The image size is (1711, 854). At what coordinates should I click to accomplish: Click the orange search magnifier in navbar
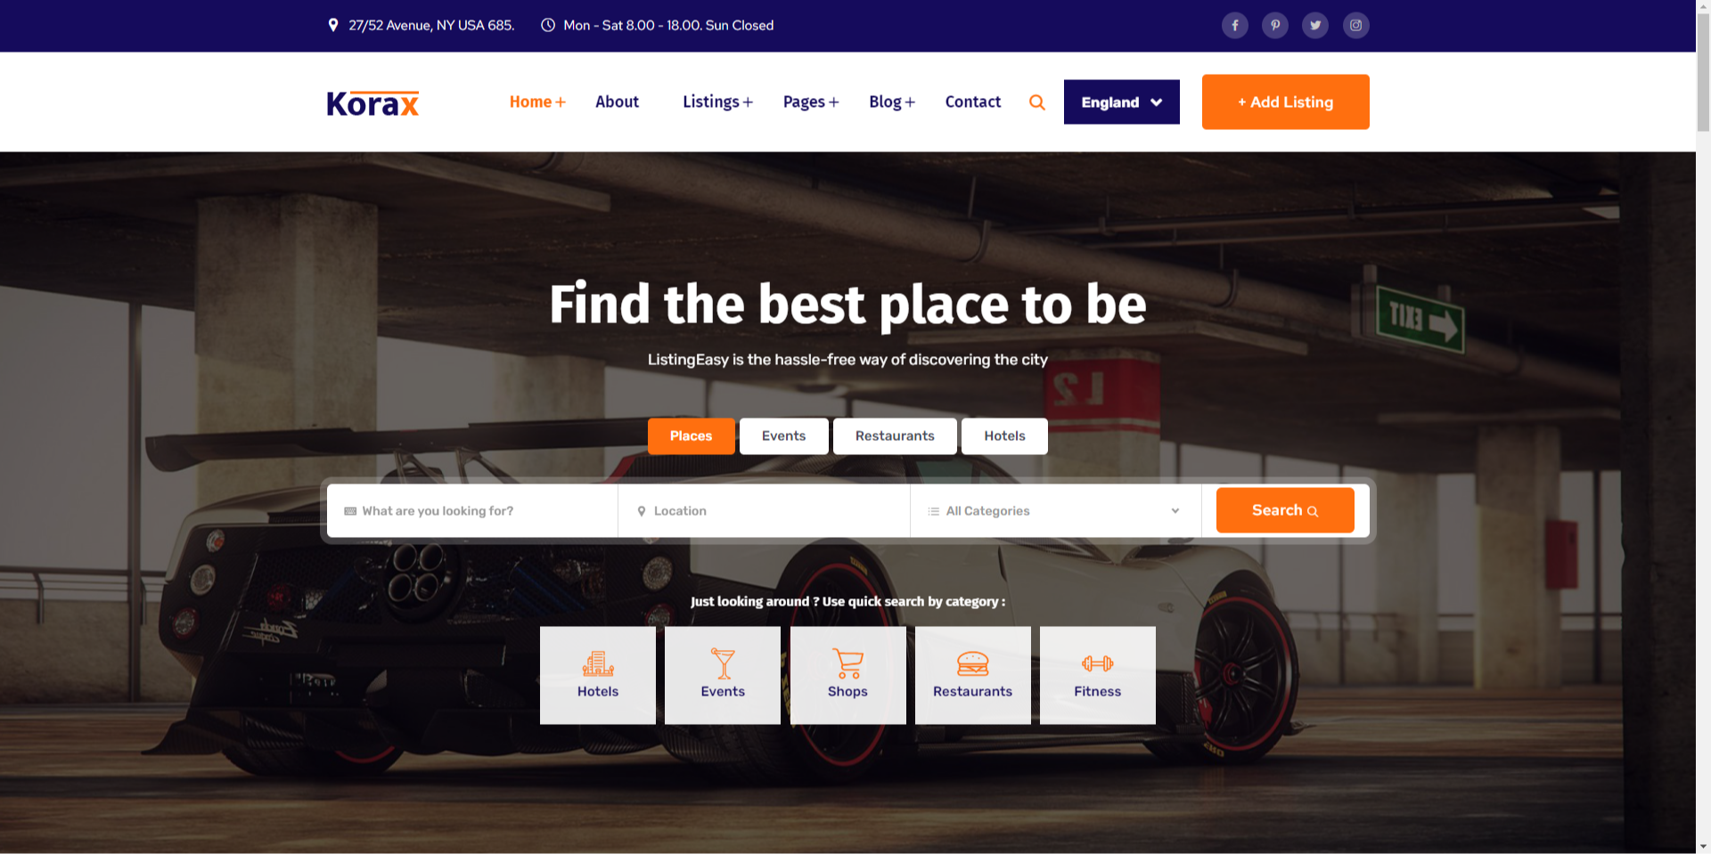tap(1036, 102)
